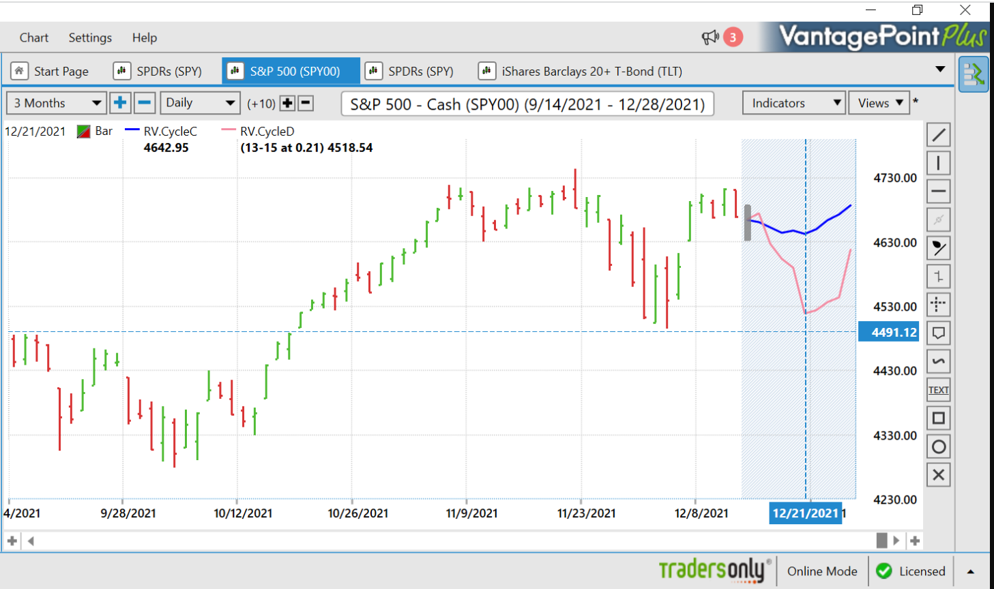Expand the status bar up arrow

pyautogui.click(x=971, y=571)
